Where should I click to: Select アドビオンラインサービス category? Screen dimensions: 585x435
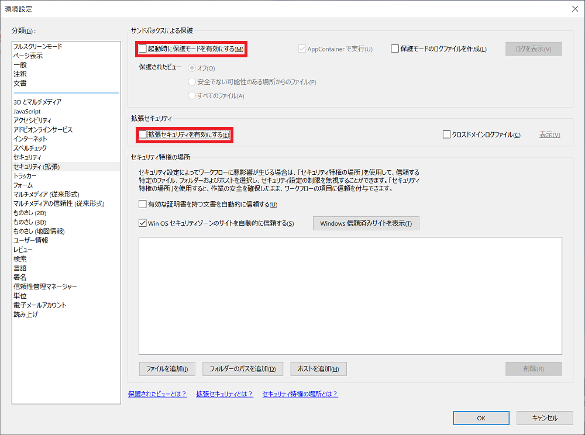click(x=43, y=129)
